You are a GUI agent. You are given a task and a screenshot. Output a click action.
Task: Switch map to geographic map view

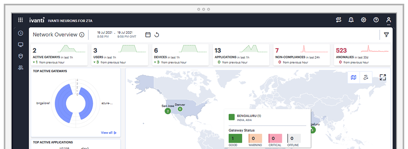click(x=354, y=77)
